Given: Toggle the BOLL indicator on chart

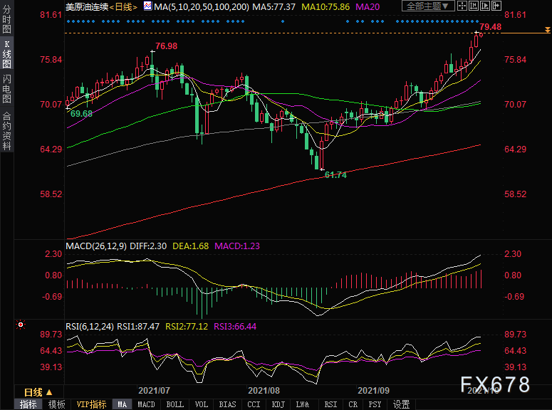Looking at the screenshot, I should click(x=174, y=404).
